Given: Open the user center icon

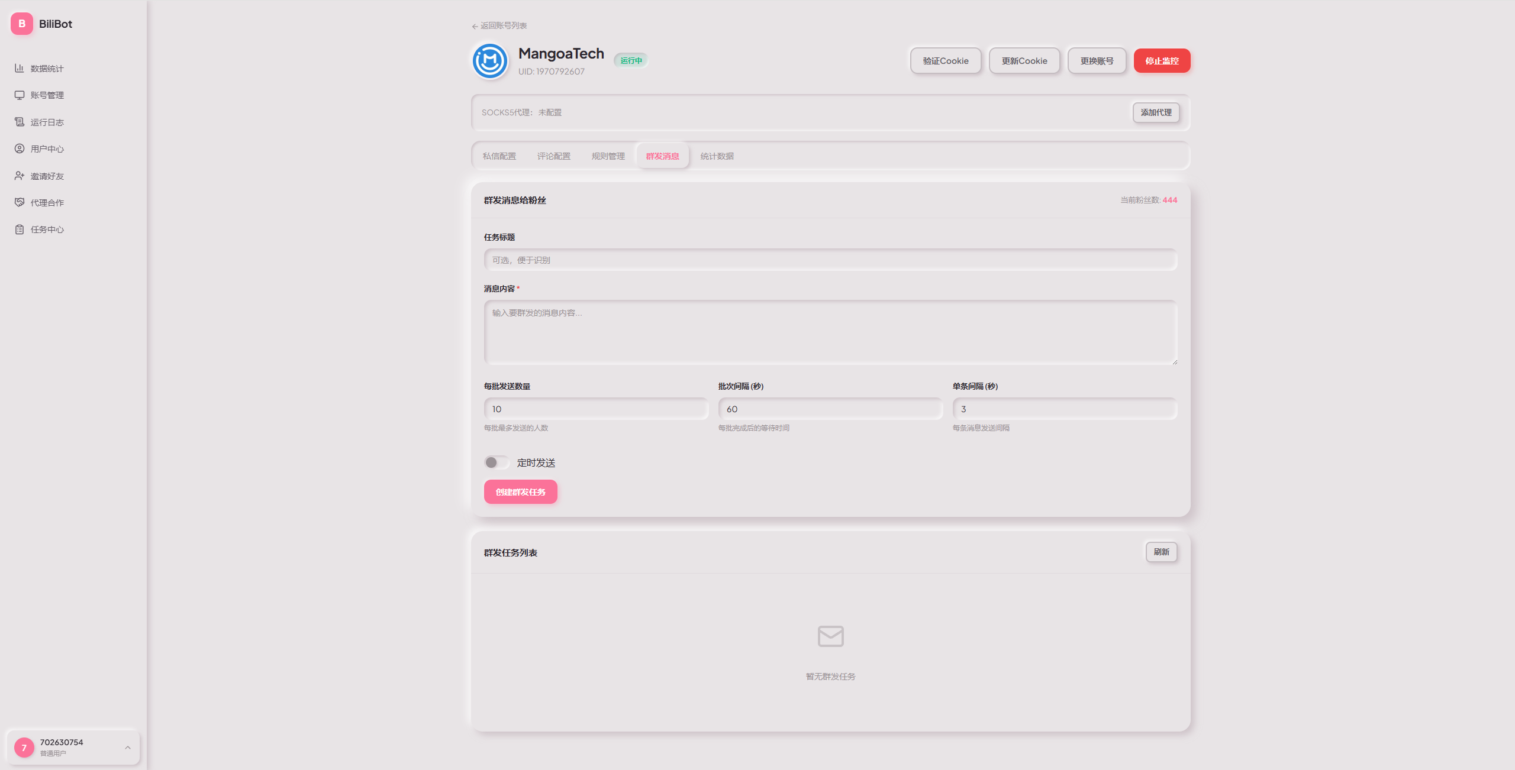Looking at the screenshot, I should (20, 148).
